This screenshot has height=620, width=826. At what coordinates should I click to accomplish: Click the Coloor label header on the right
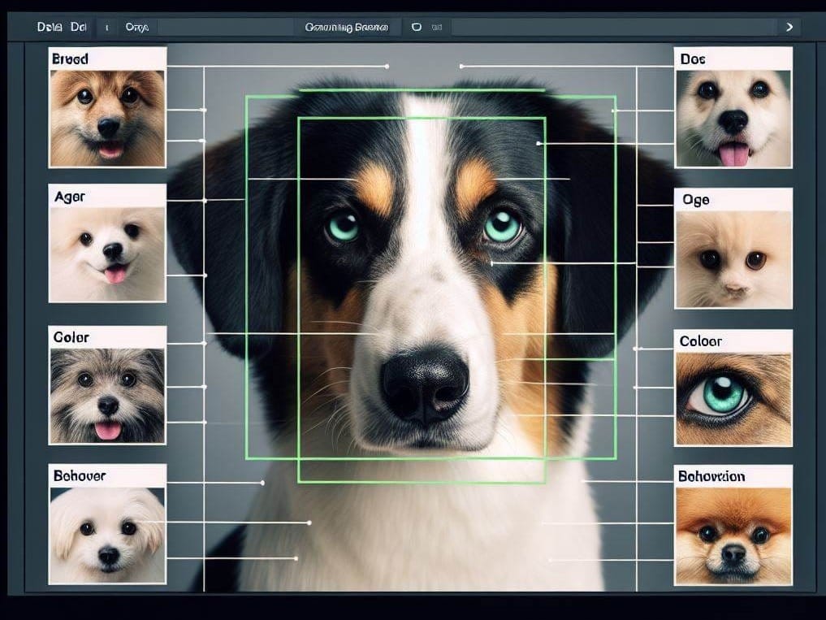click(700, 340)
